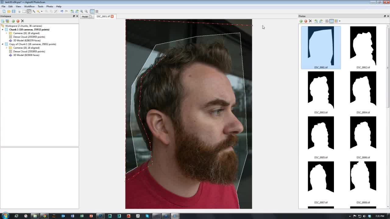Screen dimensions: 390x219
Task: Toggle the Intelligent Scissors lasso tool
Action: 29,11
